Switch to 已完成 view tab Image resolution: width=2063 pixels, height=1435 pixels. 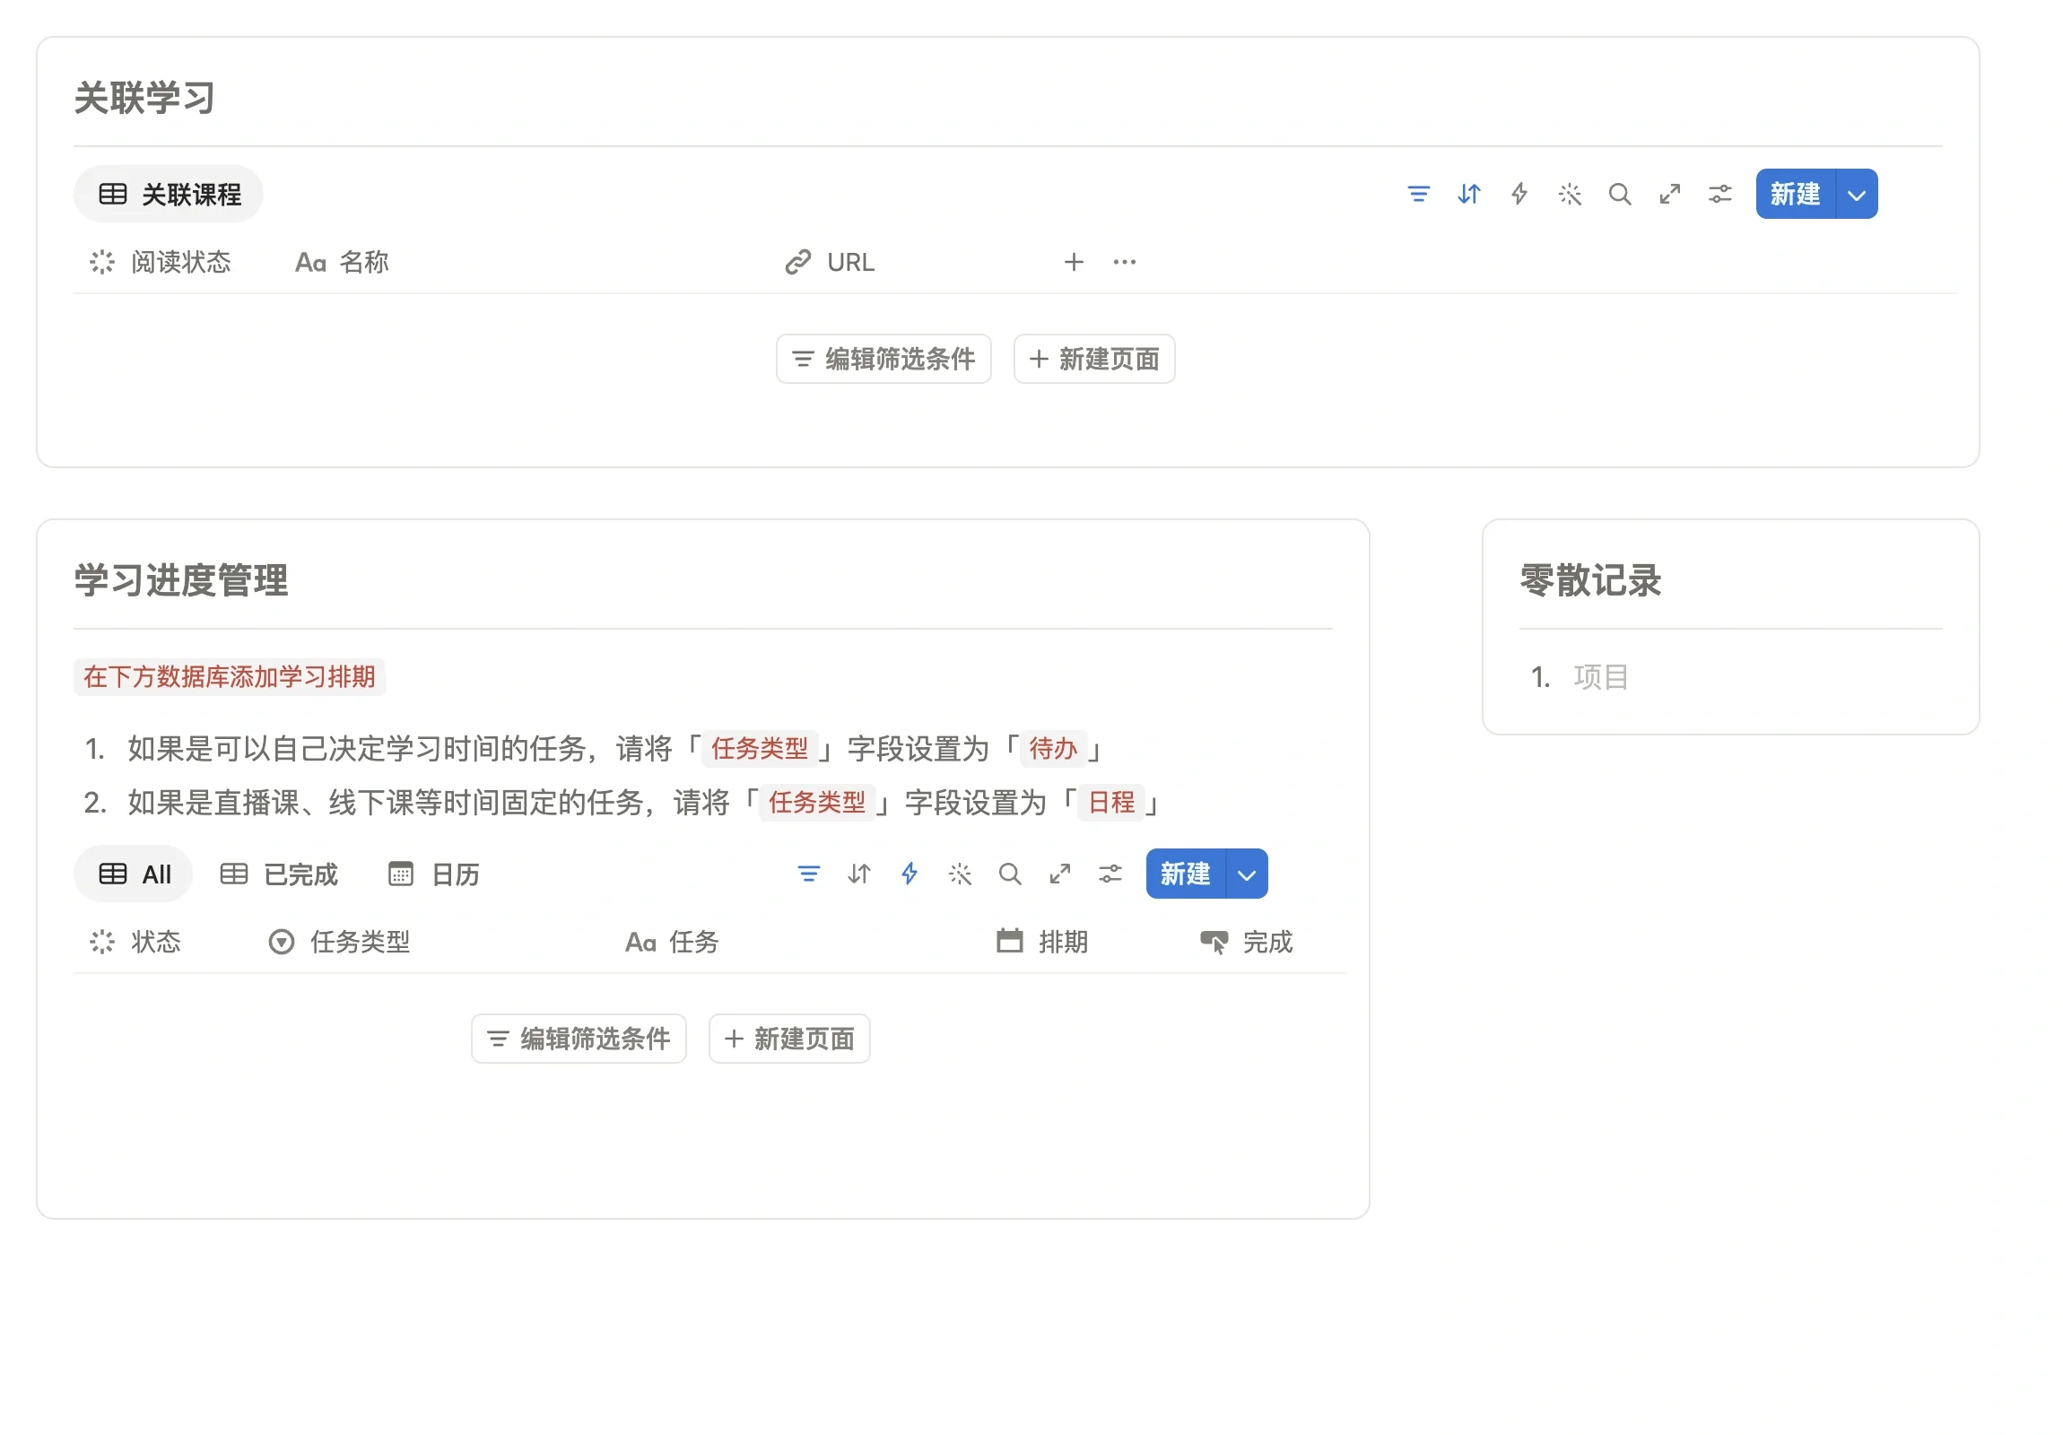pyautogui.click(x=279, y=874)
